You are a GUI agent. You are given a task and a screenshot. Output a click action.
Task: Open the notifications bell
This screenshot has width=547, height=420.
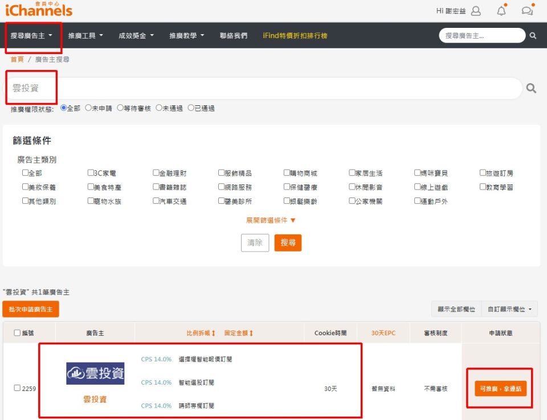501,11
